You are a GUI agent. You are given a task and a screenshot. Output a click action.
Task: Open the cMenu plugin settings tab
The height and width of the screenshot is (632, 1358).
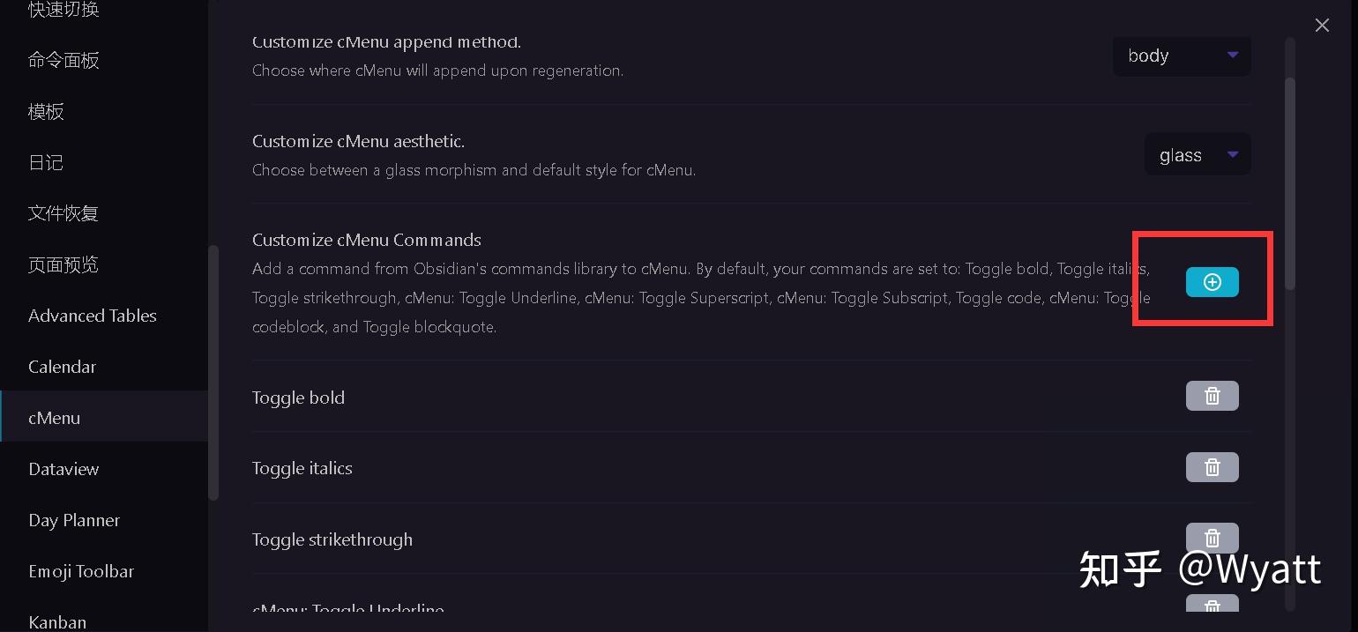55,418
